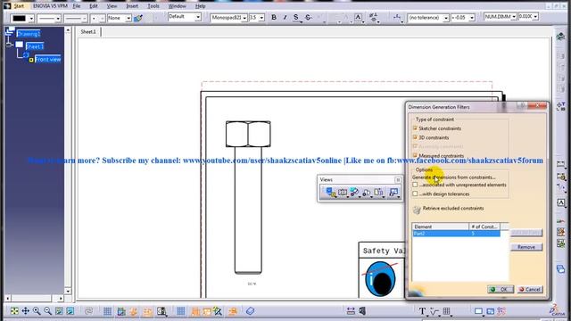Click the Retrieve excluded constraints label
The width and height of the screenshot is (571, 321).
point(453,208)
